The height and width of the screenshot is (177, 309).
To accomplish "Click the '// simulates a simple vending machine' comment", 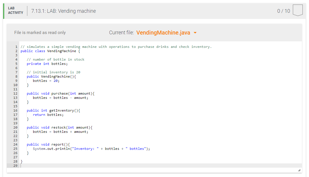I will click(116, 47).
